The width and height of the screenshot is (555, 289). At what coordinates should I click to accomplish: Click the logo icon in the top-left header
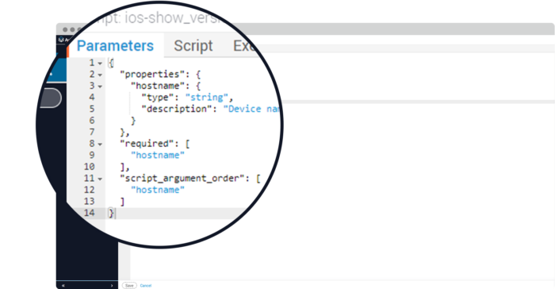pos(61,40)
